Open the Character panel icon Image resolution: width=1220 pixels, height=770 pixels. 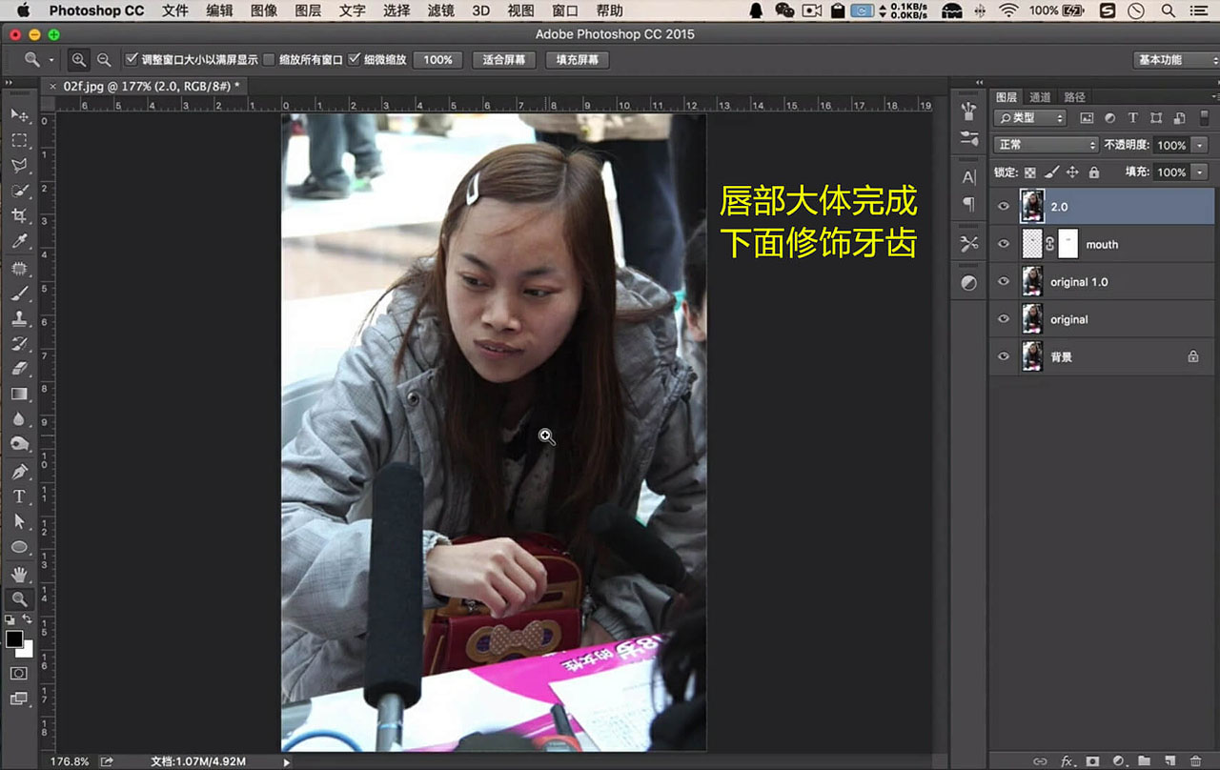(x=969, y=177)
